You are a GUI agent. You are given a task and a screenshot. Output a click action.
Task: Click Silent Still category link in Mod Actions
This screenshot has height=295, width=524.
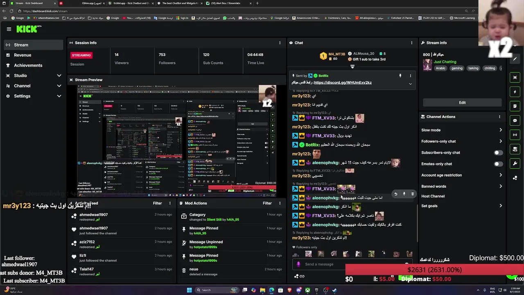tap(214, 220)
